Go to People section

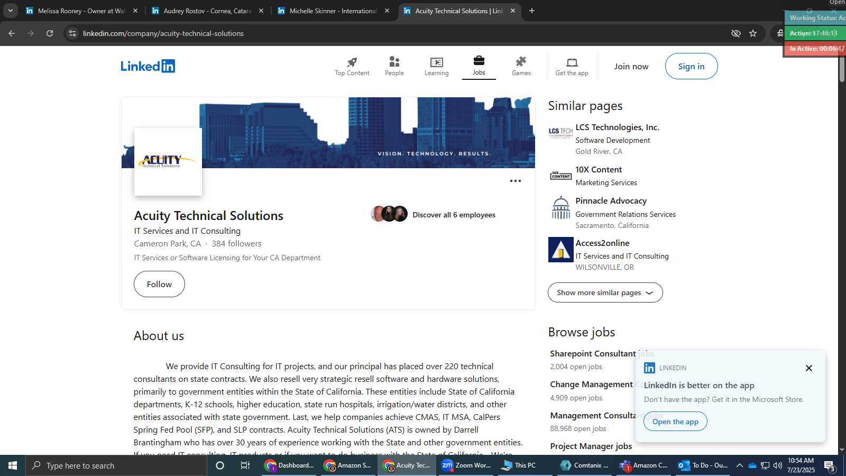click(x=394, y=66)
